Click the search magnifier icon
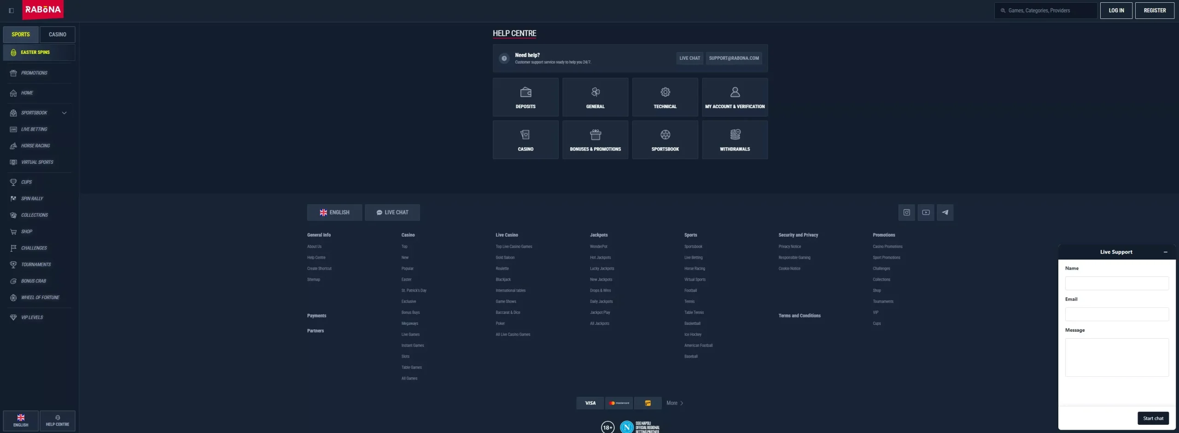This screenshot has width=1179, height=433. [1003, 11]
